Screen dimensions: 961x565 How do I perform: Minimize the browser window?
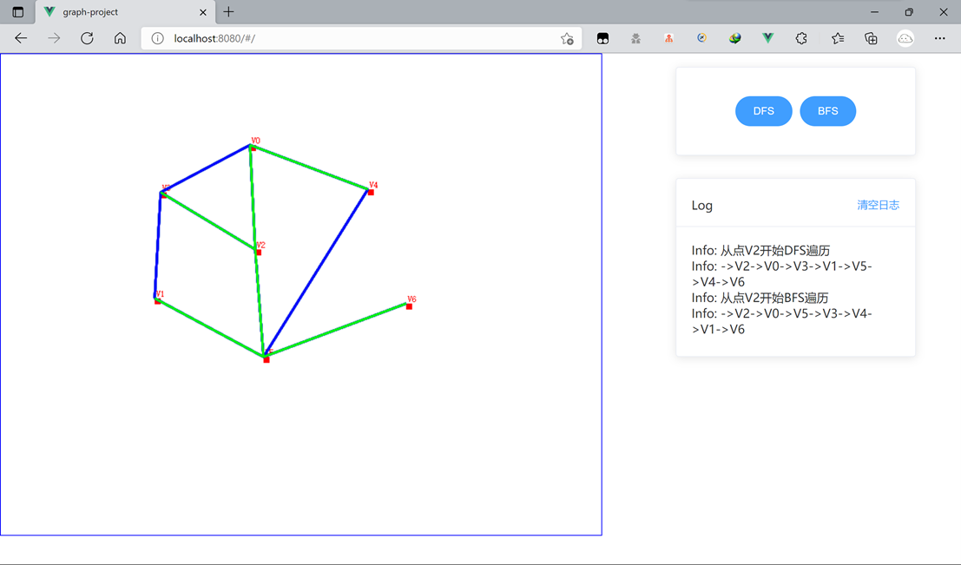[874, 11]
